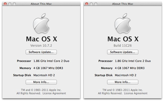Screen dimensions: 164x103
Task: Click the 'Build 11C26' text
Action: [123, 46]
